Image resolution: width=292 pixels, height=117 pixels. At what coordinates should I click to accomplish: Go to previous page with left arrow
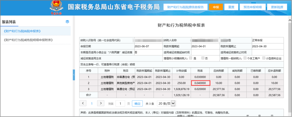click(x=83, y=103)
